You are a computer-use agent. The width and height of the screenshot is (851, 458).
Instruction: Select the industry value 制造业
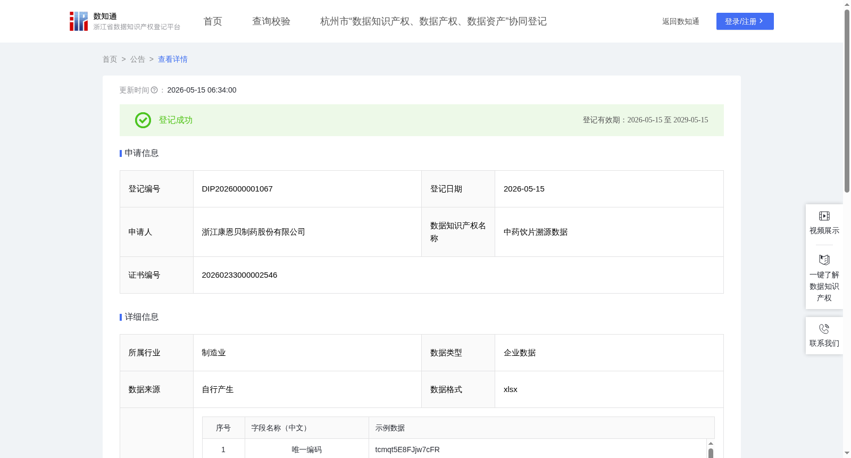[214, 353]
